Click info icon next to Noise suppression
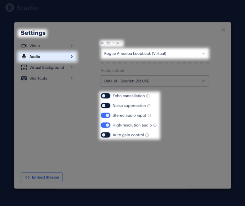This screenshot has width=245, height=206. pyautogui.click(x=149, y=106)
